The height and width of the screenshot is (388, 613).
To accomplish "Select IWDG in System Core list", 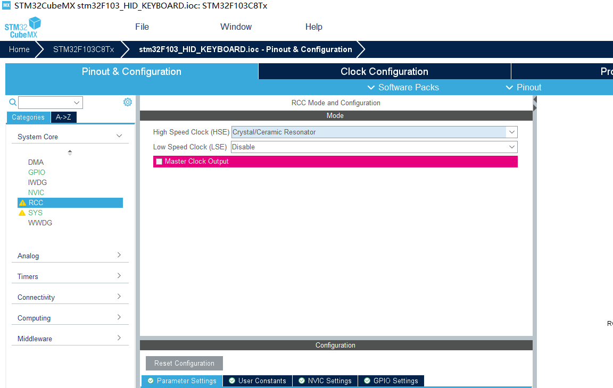I will click(38, 182).
